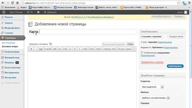The width and height of the screenshot is (192, 108).
Task: Open Наталья Осыкина bookmark
Action: (63, 7)
